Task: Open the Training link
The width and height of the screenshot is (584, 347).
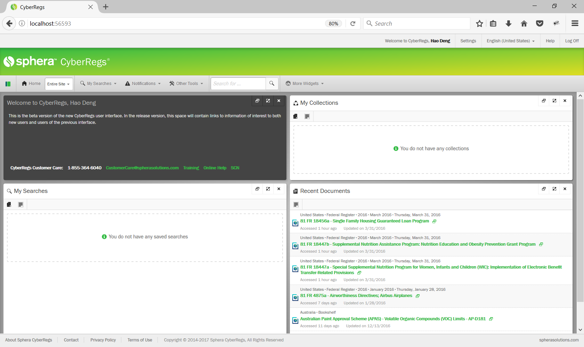Action: pos(191,168)
